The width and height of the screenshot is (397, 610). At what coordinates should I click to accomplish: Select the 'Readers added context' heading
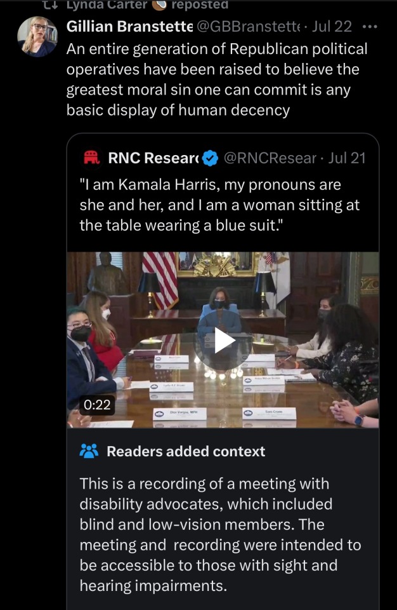click(x=185, y=451)
